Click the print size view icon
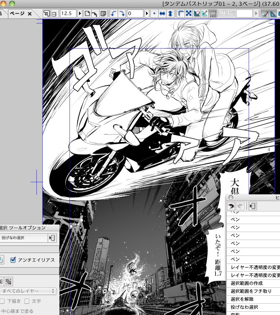 coord(103,13)
